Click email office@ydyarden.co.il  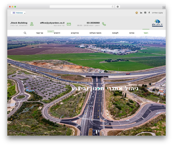pyautogui.click(x=52, y=23)
